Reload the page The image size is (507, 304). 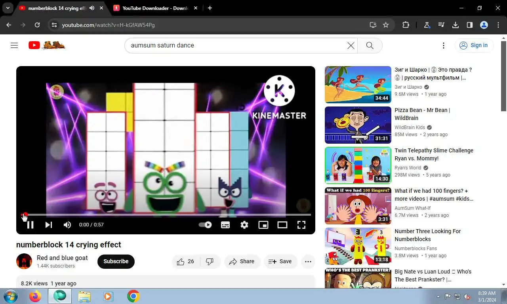coord(37,25)
